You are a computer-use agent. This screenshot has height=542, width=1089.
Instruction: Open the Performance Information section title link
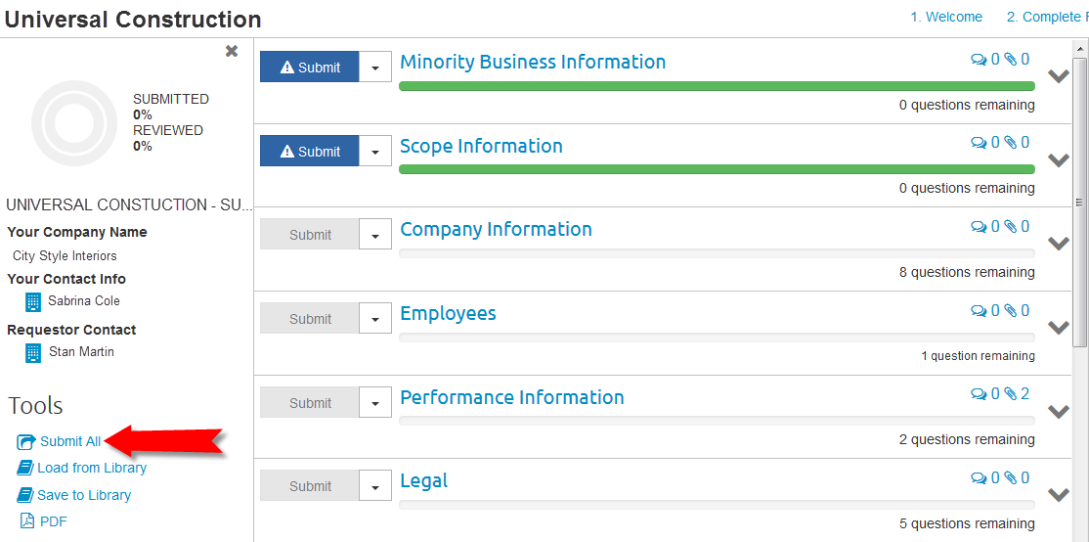click(x=512, y=397)
